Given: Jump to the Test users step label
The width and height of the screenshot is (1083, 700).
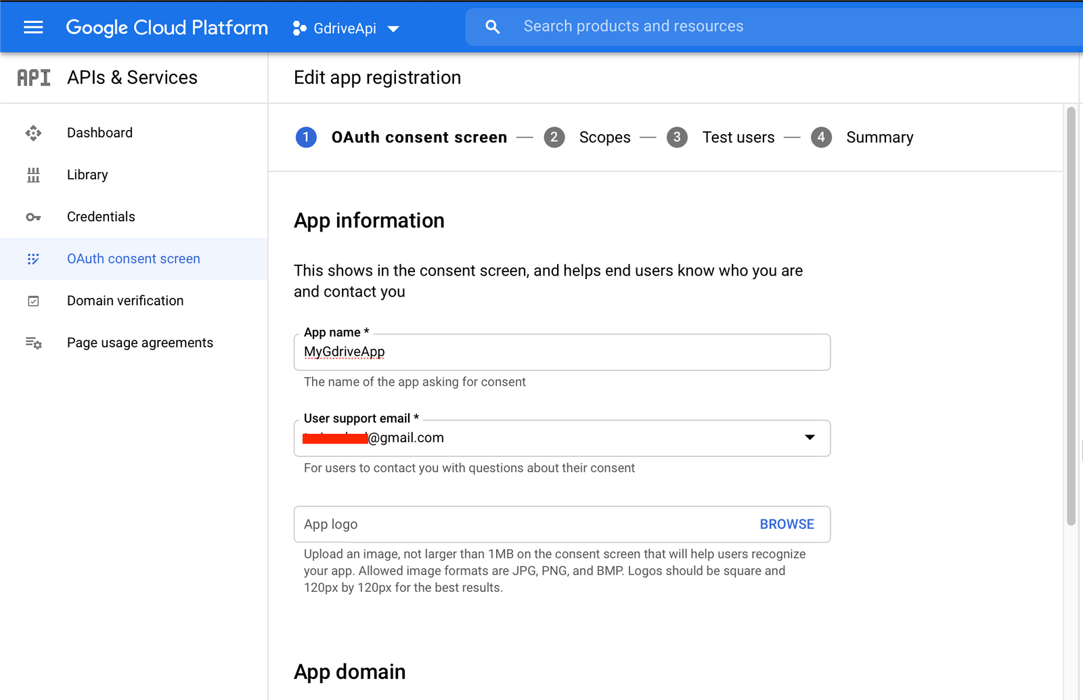Looking at the screenshot, I should (738, 137).
